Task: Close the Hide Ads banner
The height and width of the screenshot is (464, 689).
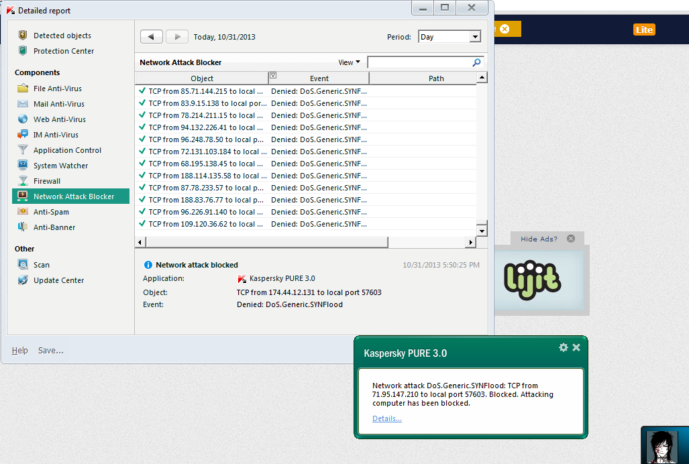Action: pyautogui.click(x=571, y=239)
